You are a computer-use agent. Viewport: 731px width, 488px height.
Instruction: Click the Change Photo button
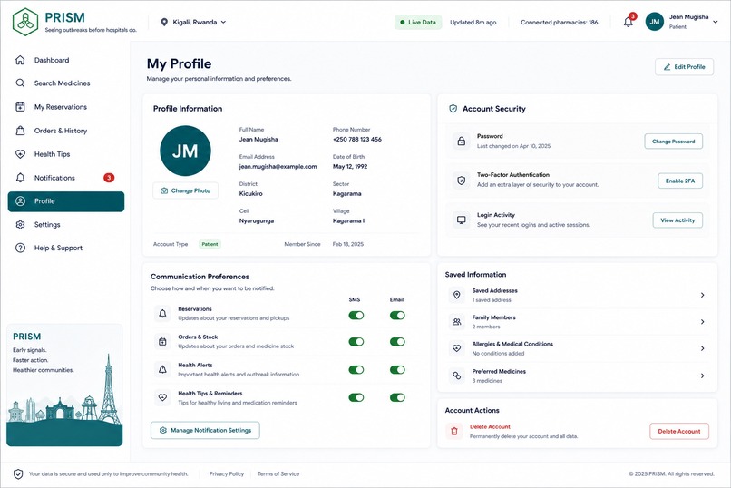click(x=186, y=190)
